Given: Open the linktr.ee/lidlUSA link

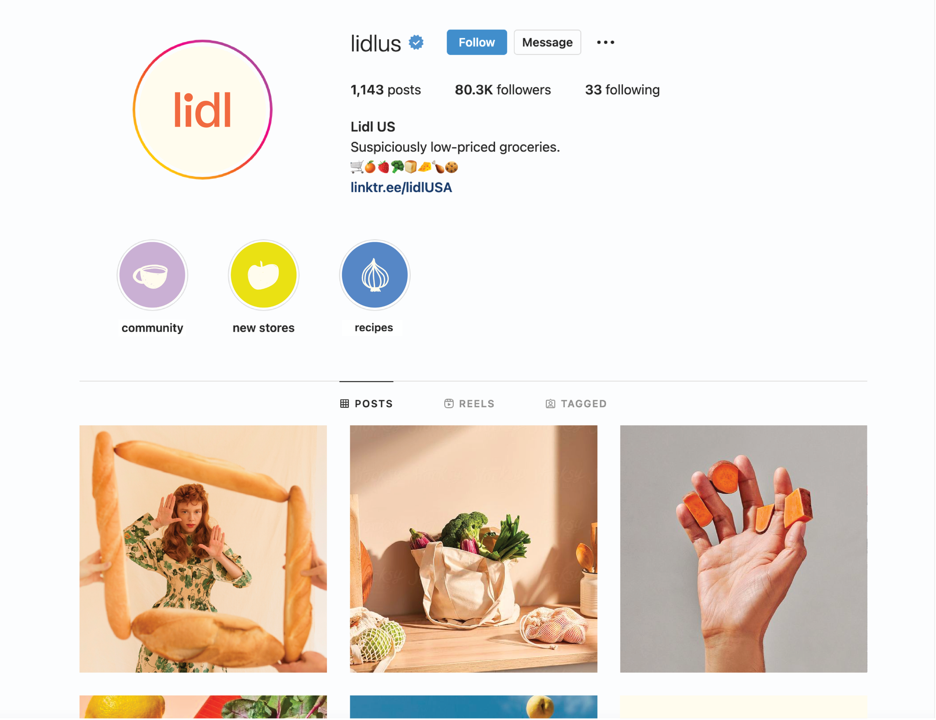Looking at the screenshot, I should 401,187.
